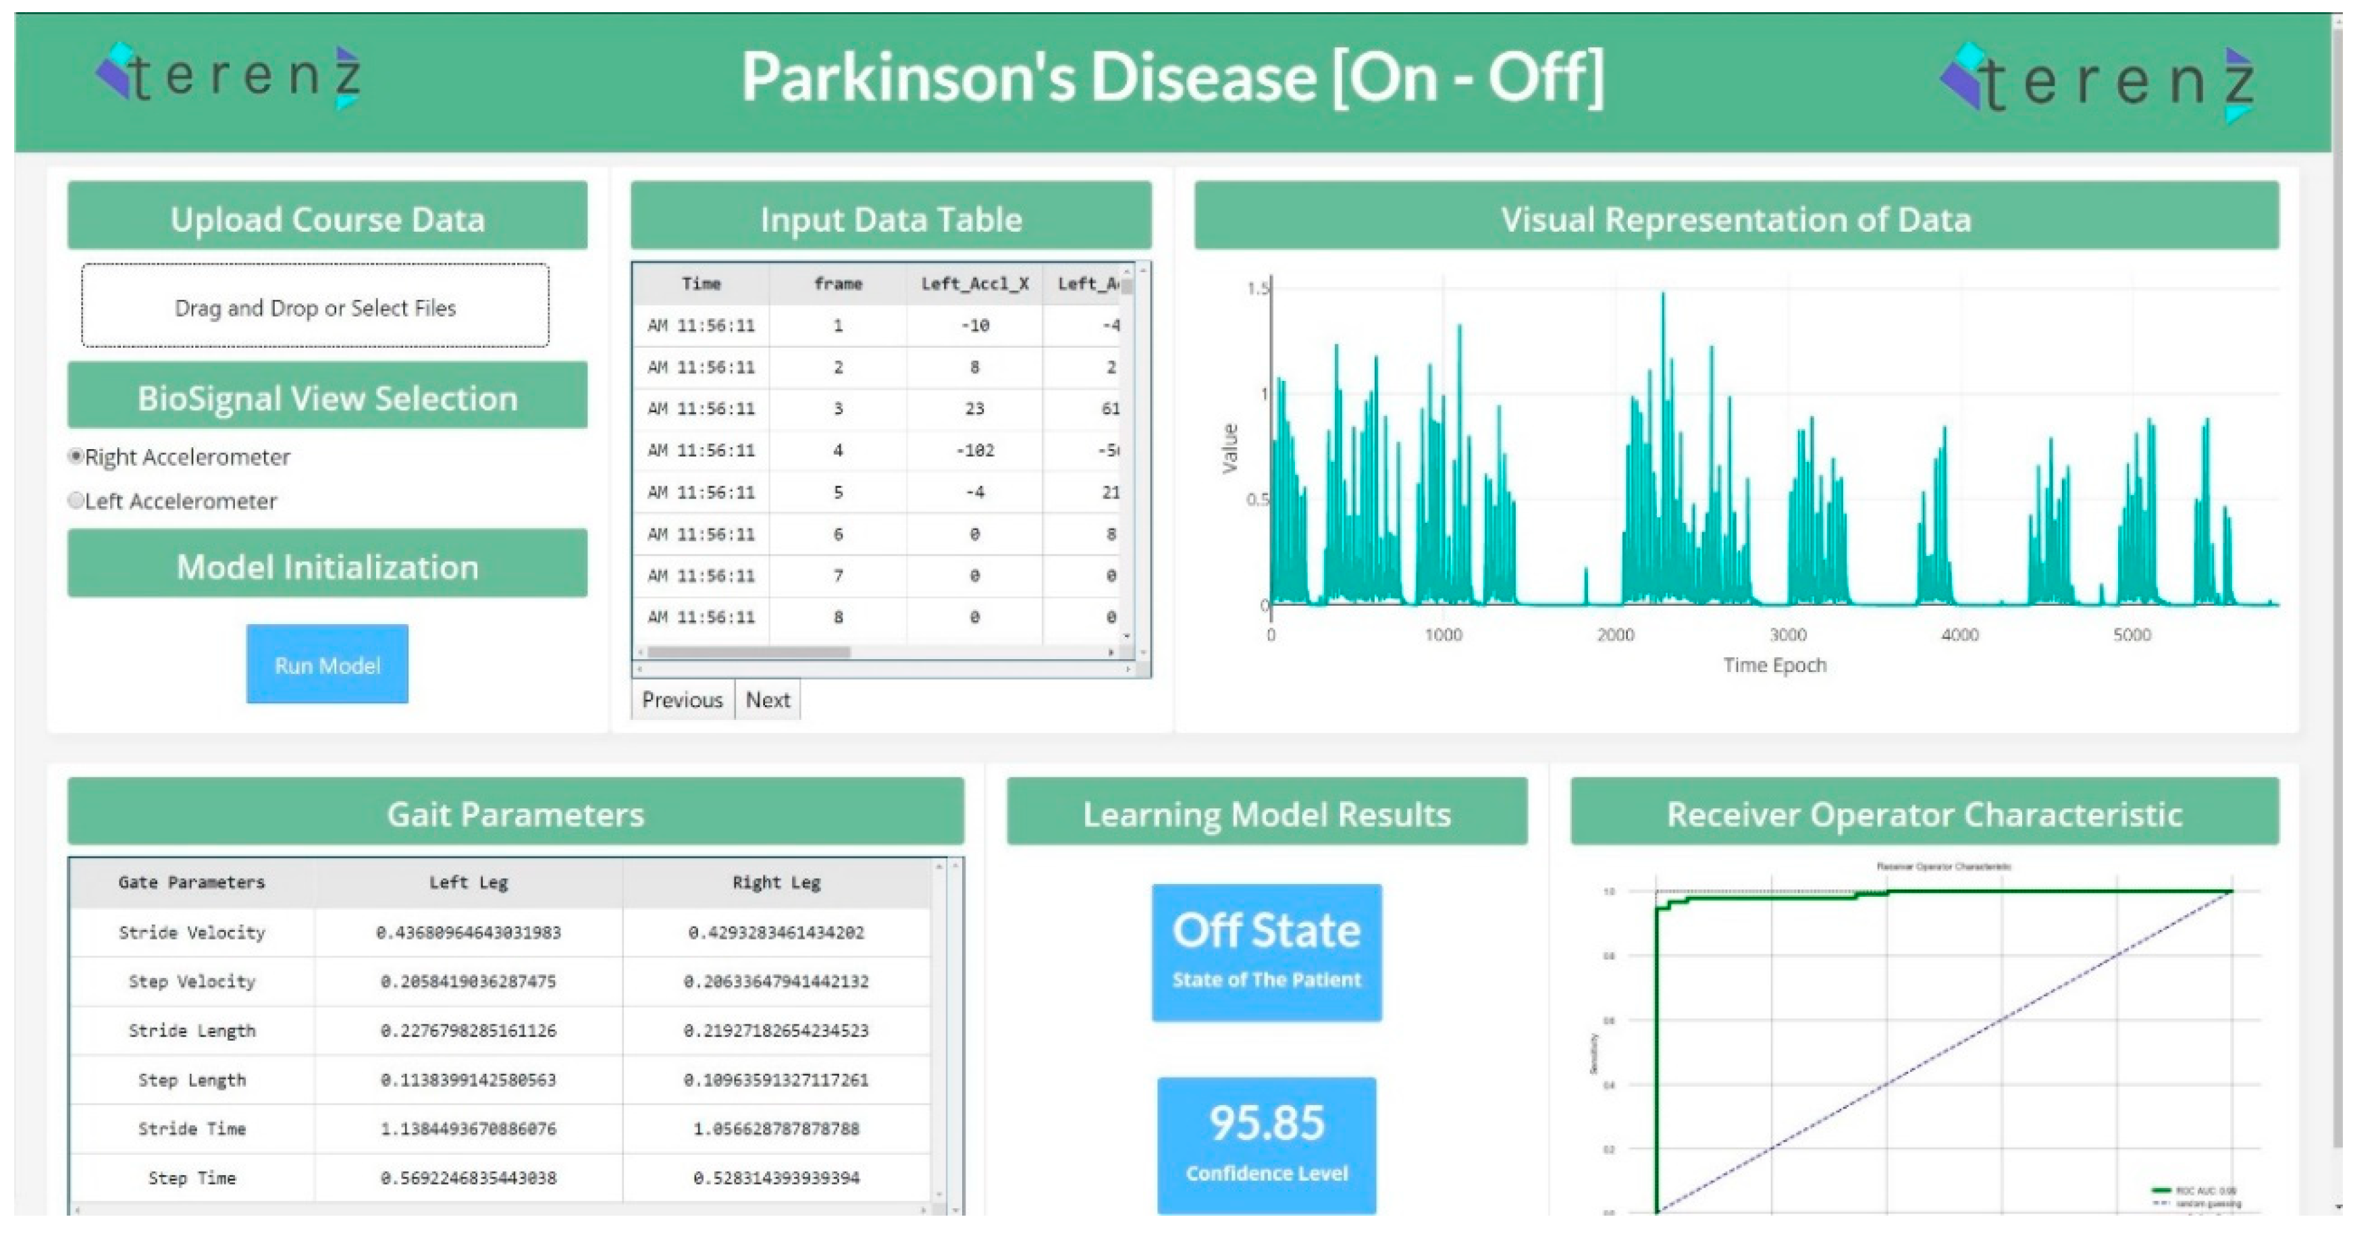Click the Gait Parameters panel header
Image resolution: width=2353 pixels, height=1240 pixels.
(x=515, y=812)
